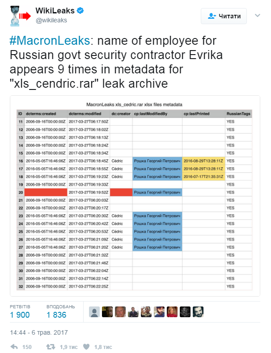Retweet using the retweet arrows icon
Viewport: 271px width, 353px height.
coord(52,347)
